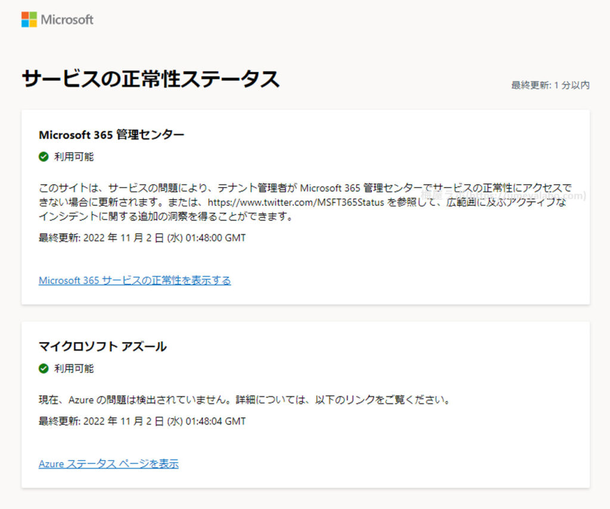The width and height of the screenshot is (610, 509).
Task: Click the twitter.com/MSFT365Status URL text
Action: pyautogui.click(x=296, y=203)
